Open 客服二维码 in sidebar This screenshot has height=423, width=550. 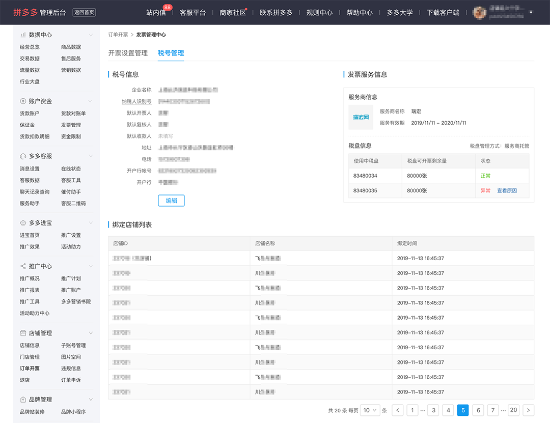73,204
